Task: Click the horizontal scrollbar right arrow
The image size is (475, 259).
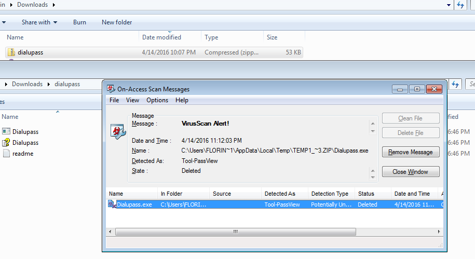Action: pos(439,231)
